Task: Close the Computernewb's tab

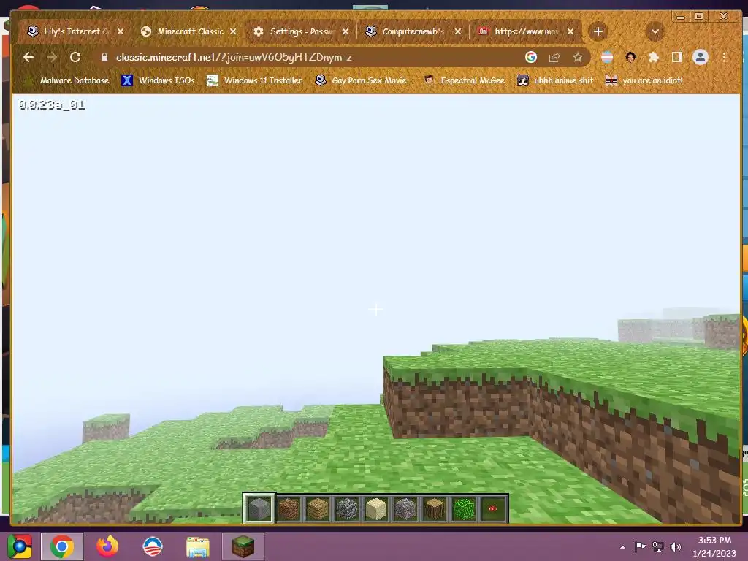Action: click(458, 31)
